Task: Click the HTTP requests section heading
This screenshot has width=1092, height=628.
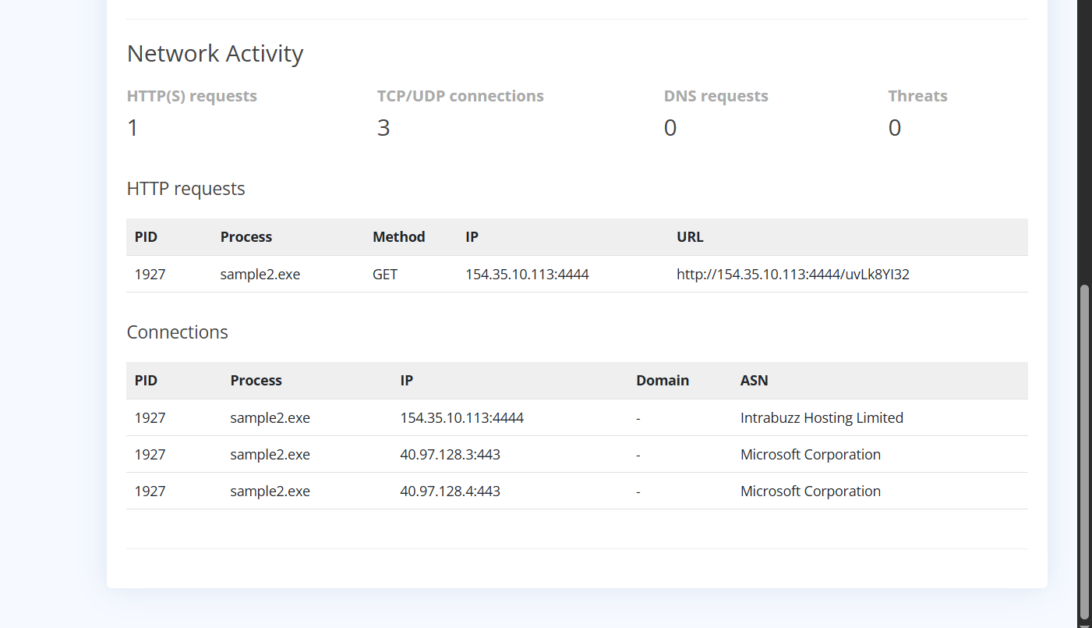Action: (x=186, y=188)
